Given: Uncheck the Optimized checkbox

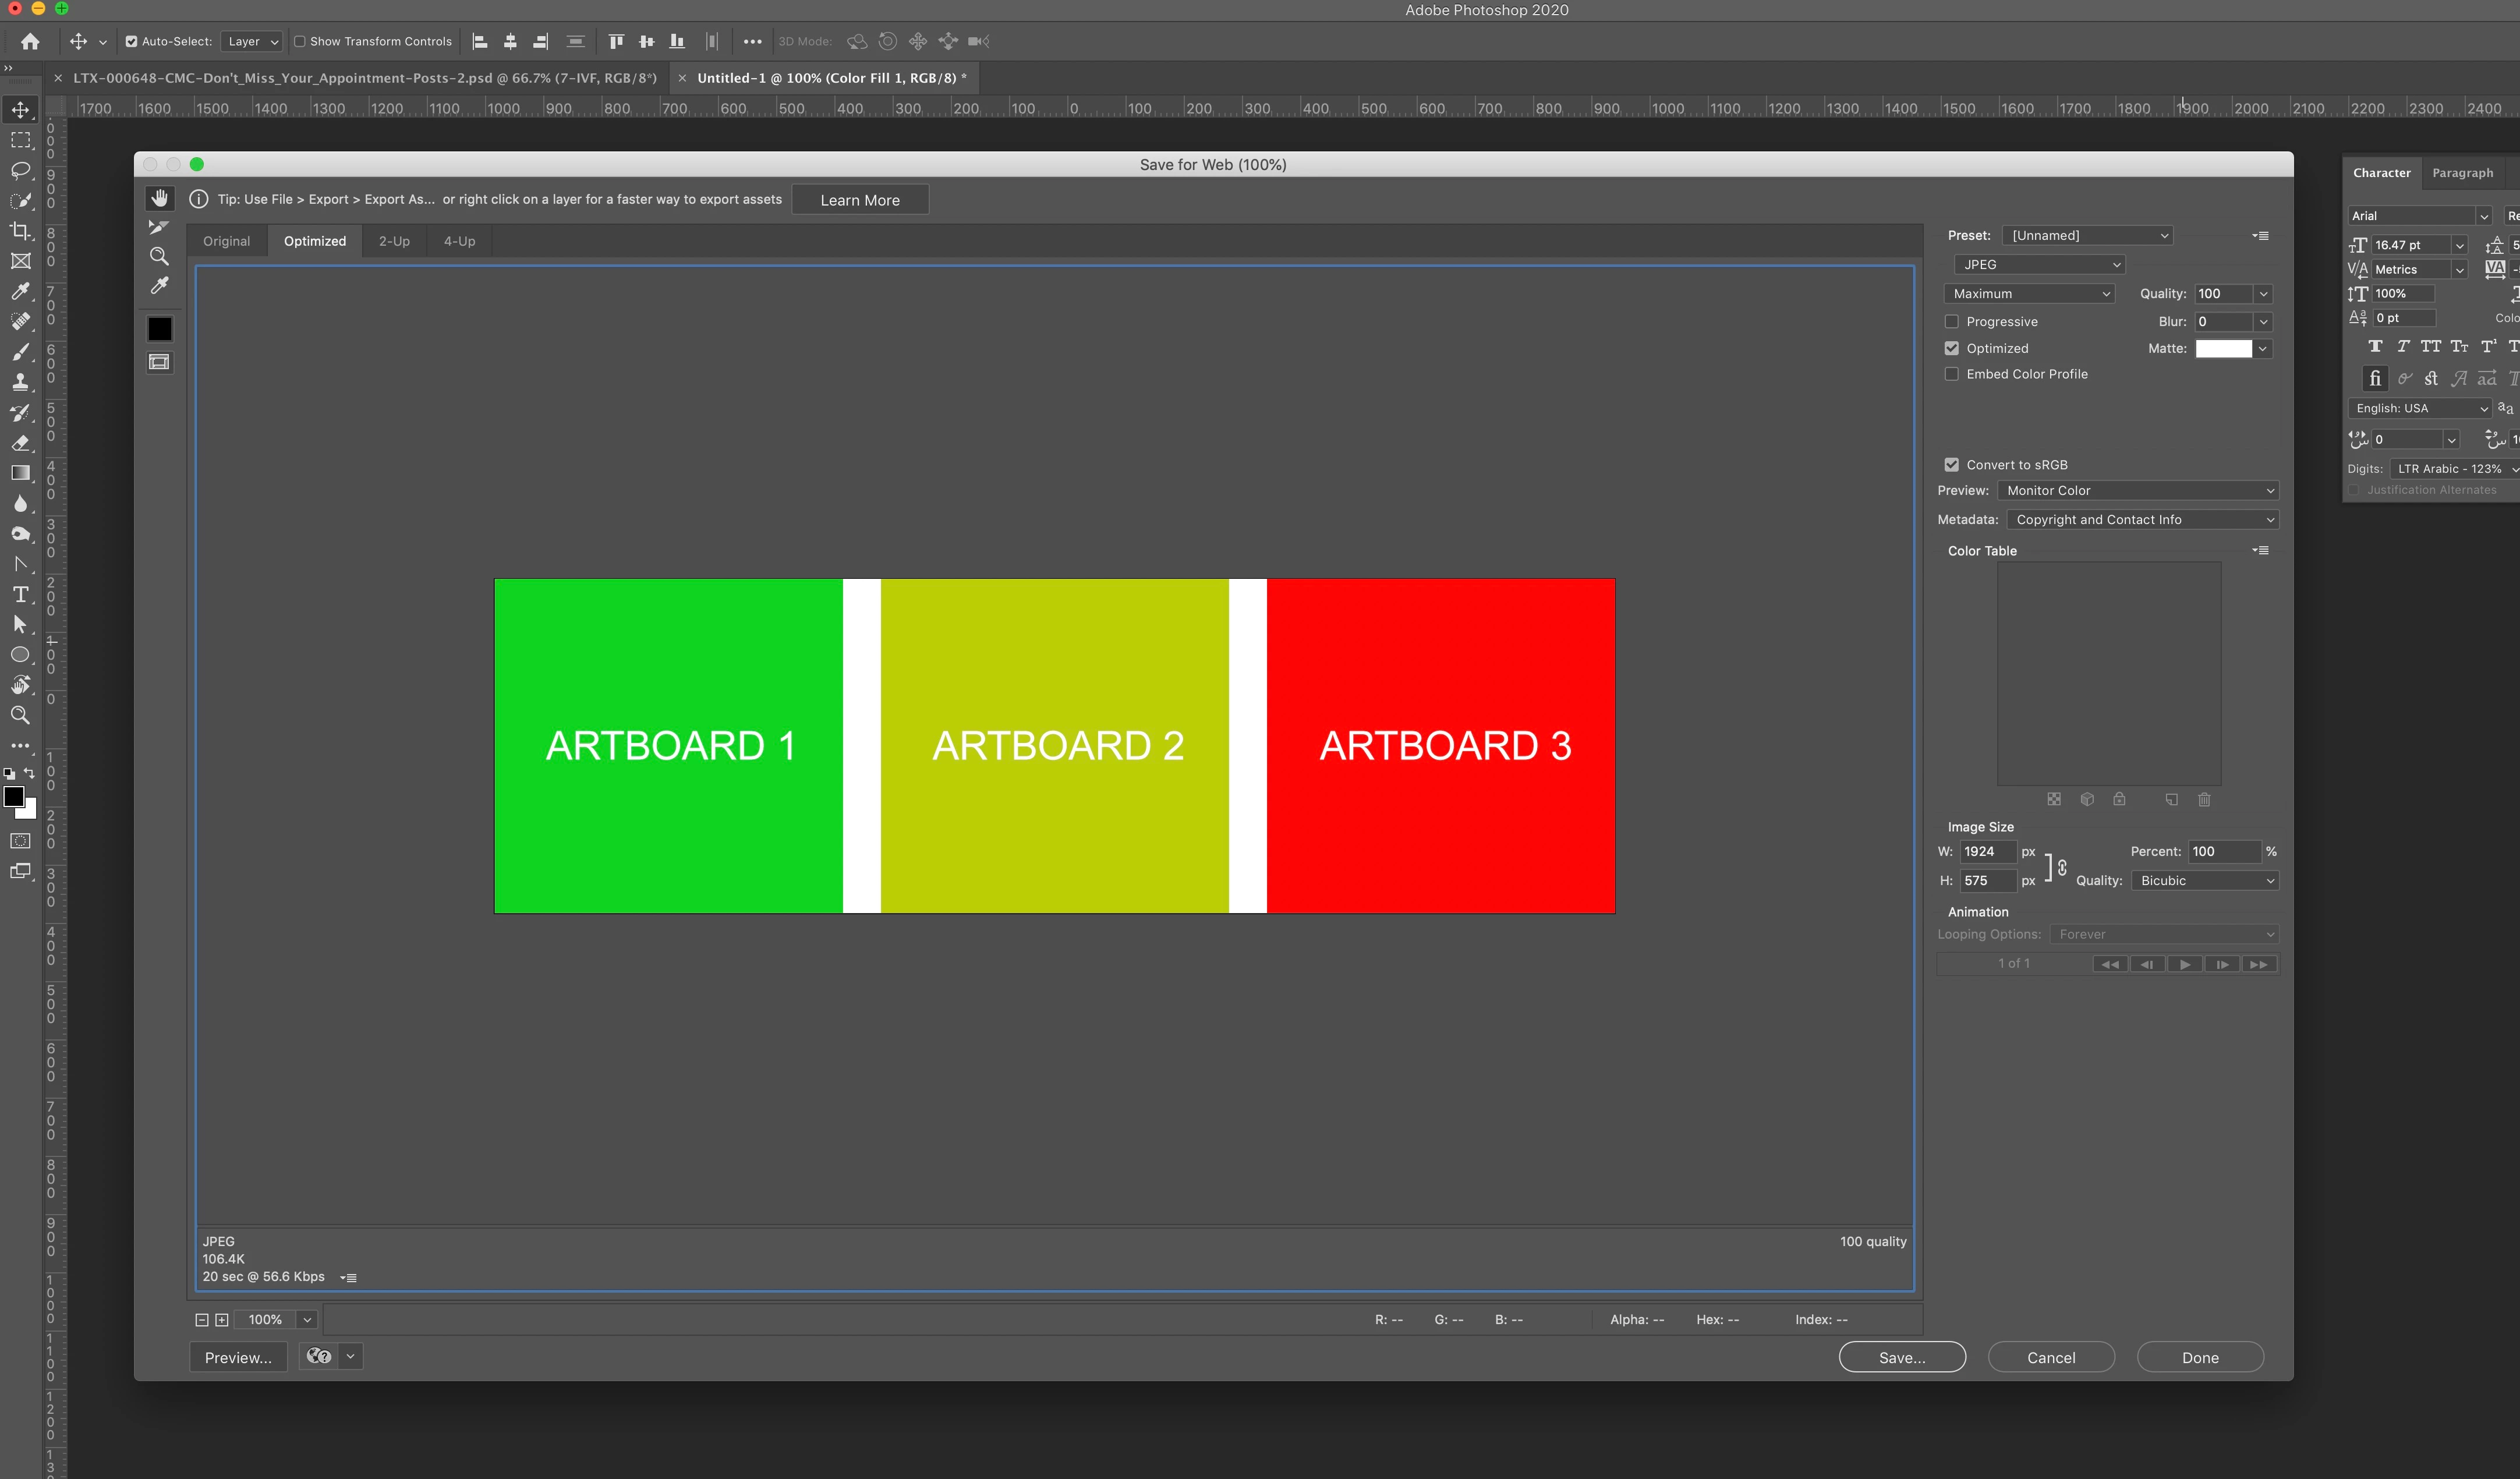Looking at the screenshot, I should click(x=1951, y=348).
